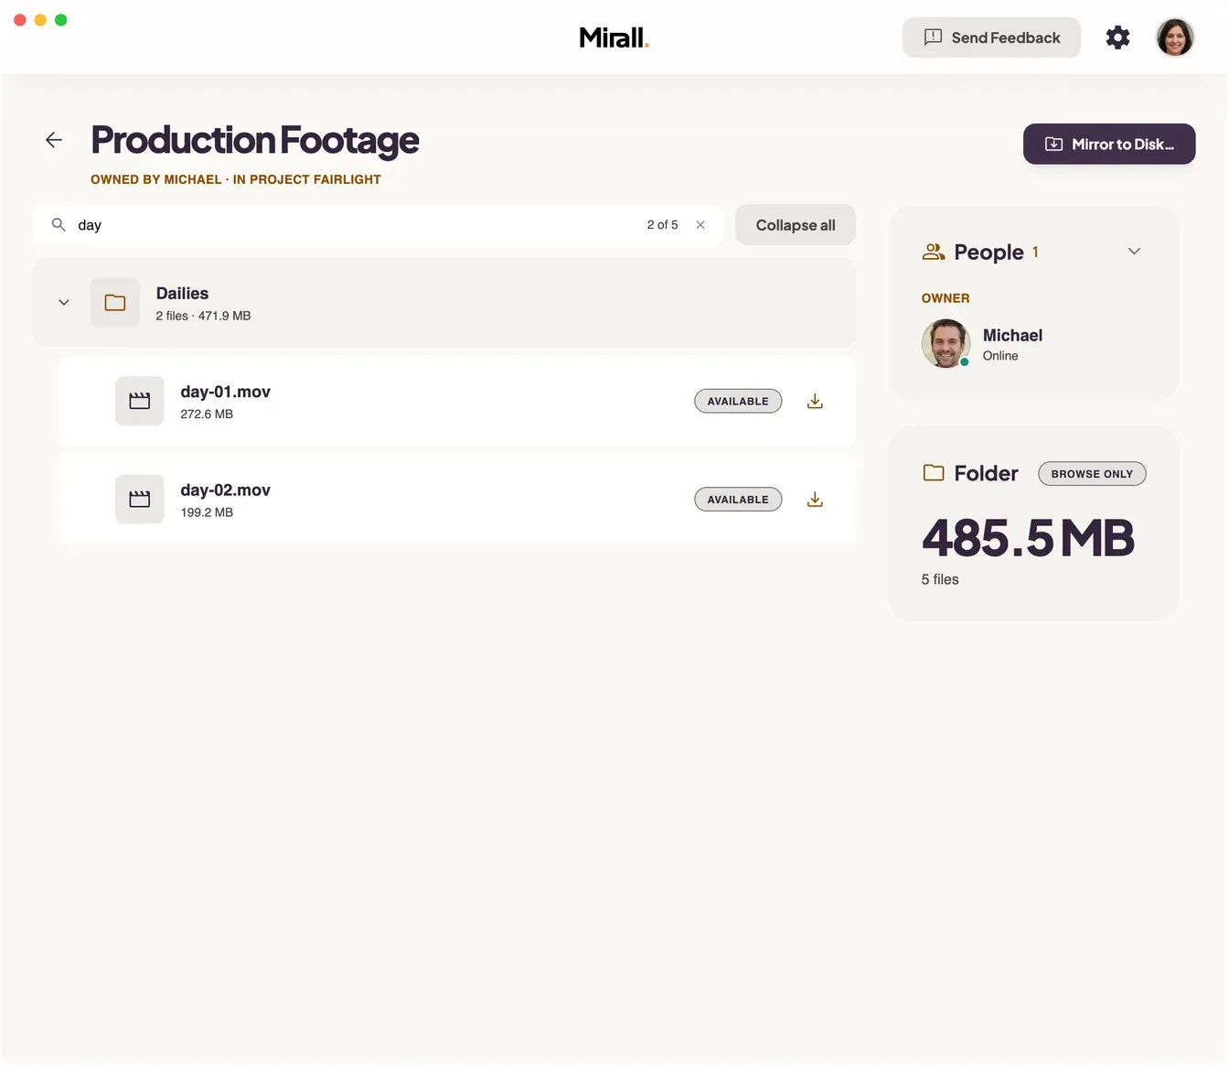Collapse the People panel chevron

click(1134, 252)
